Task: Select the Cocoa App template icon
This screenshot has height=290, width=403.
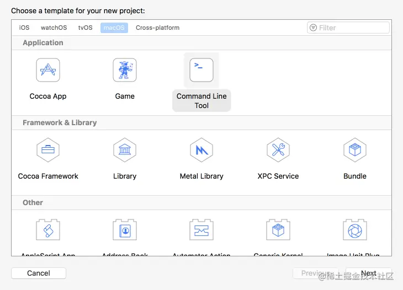Action: point(48,70)
